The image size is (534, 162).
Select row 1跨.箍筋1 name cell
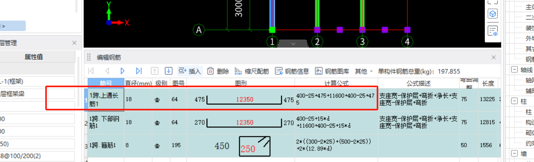106,146
